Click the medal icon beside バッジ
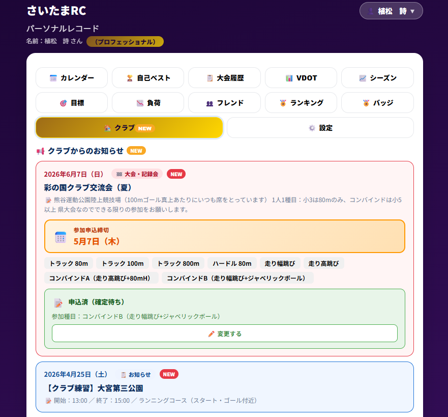Image resolution: width=448 pixels, height=417 pixels. 366,103
